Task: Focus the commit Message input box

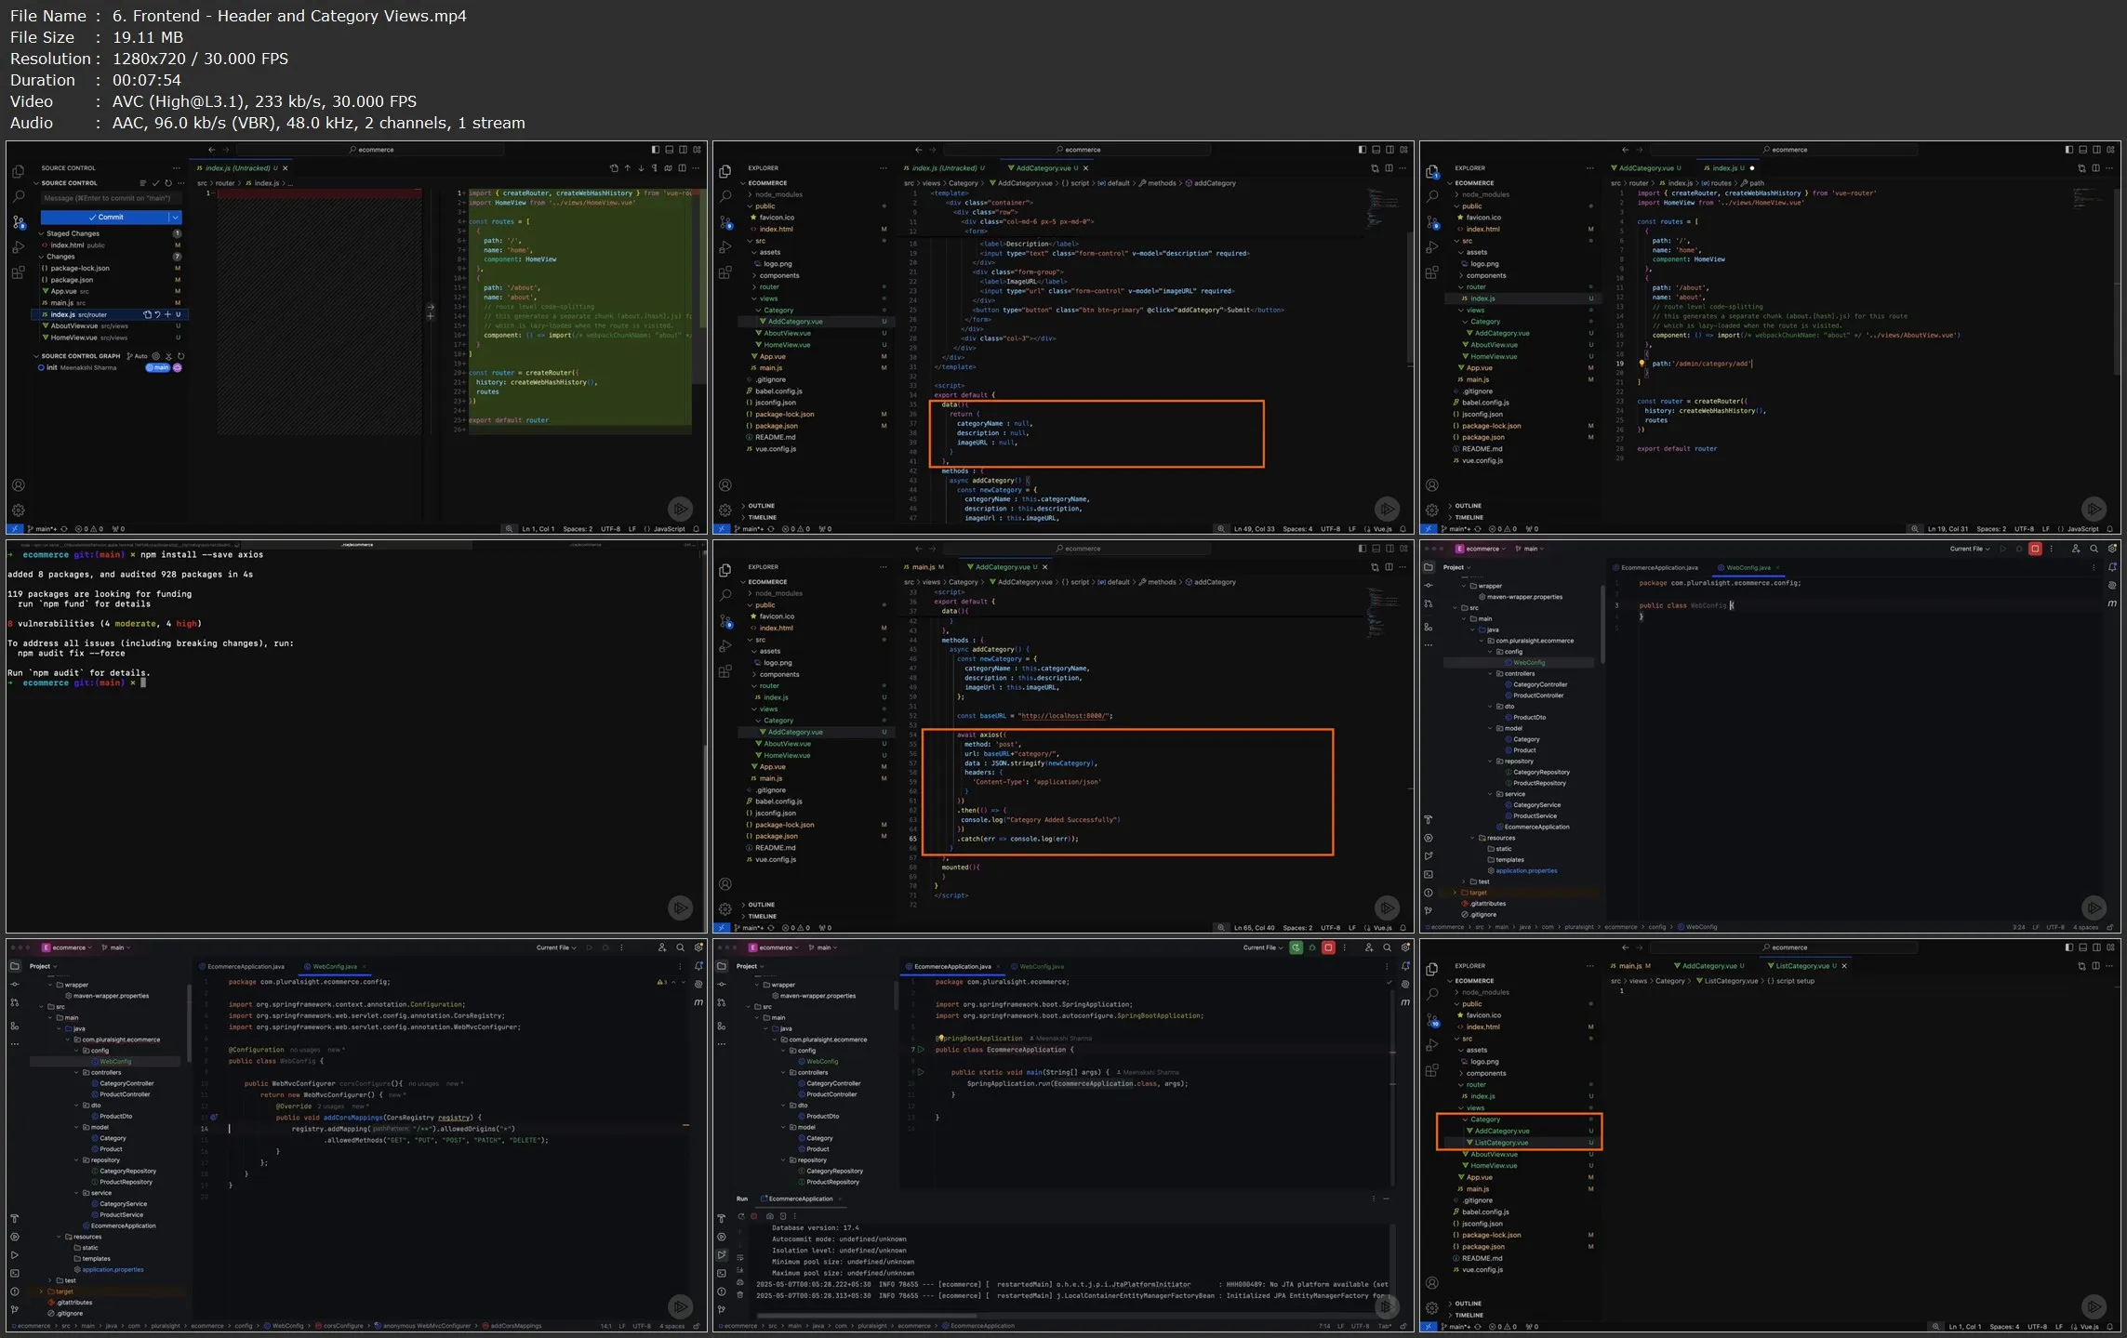Action: coord(111,198)
